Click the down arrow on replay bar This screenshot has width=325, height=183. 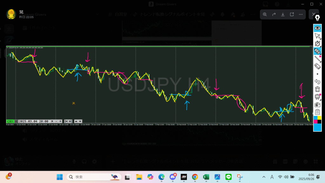click(x=80, y=121)
